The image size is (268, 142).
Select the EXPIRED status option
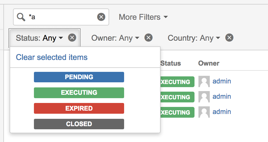79,108
